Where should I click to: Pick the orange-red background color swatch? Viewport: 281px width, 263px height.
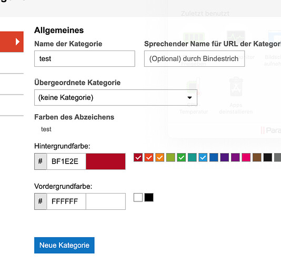pos(149,157)
